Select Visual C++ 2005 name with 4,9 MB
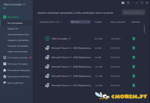The width and height of the screenshot is (150, 103). [x=71, y=57]
